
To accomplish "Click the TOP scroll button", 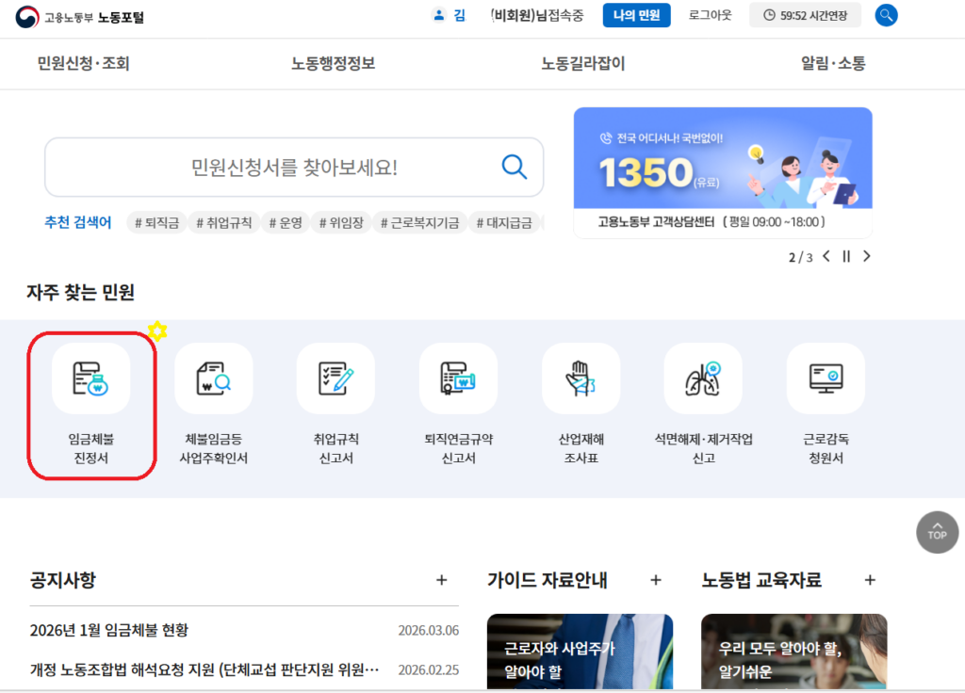I will pos(937,532).
